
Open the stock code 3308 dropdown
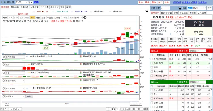pos(26,2)
